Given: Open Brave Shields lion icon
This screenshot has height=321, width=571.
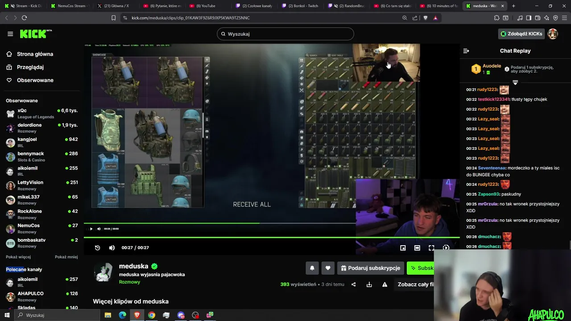Looking at the screenshot, I should pos(425,18).
